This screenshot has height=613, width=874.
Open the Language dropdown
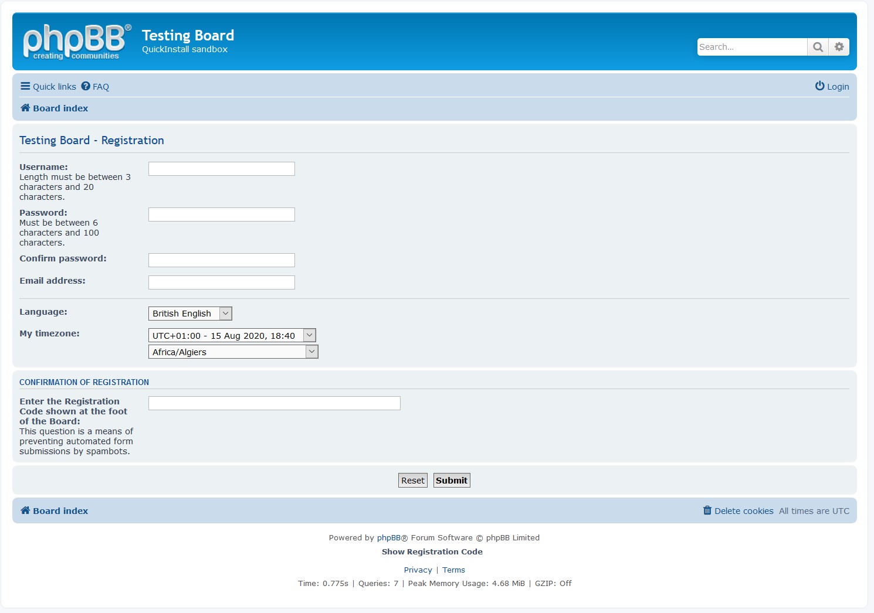[190, 314]
